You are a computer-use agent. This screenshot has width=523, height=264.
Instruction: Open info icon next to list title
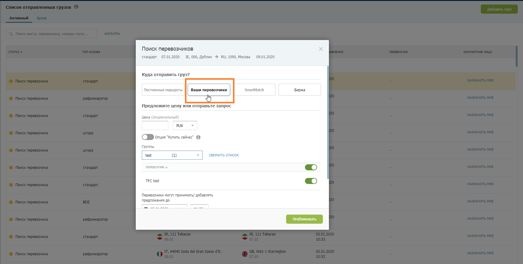tap(76, 7)
